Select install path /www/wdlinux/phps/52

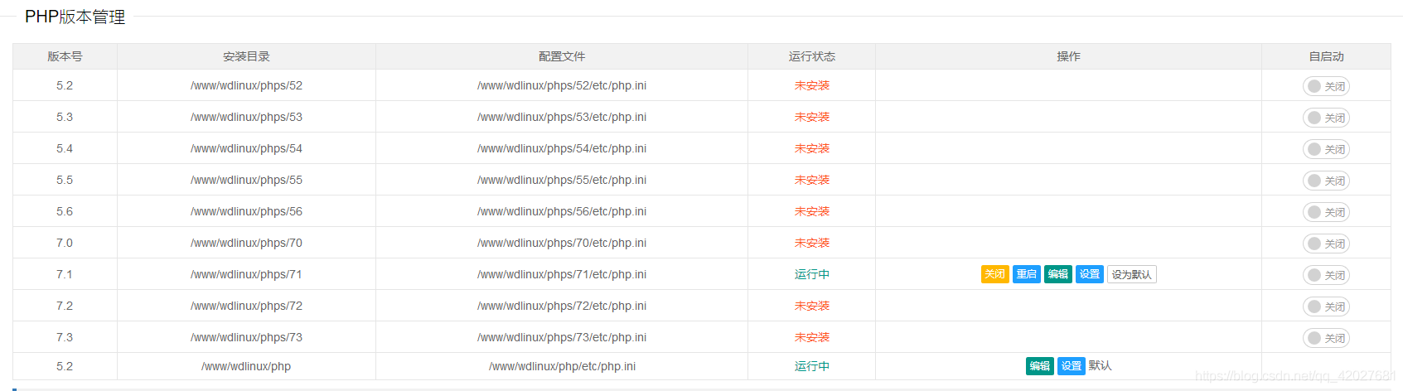point(246,85)
